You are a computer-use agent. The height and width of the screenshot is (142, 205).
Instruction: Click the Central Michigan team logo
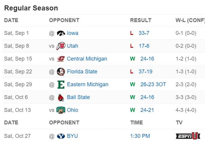tap(61, 59)
